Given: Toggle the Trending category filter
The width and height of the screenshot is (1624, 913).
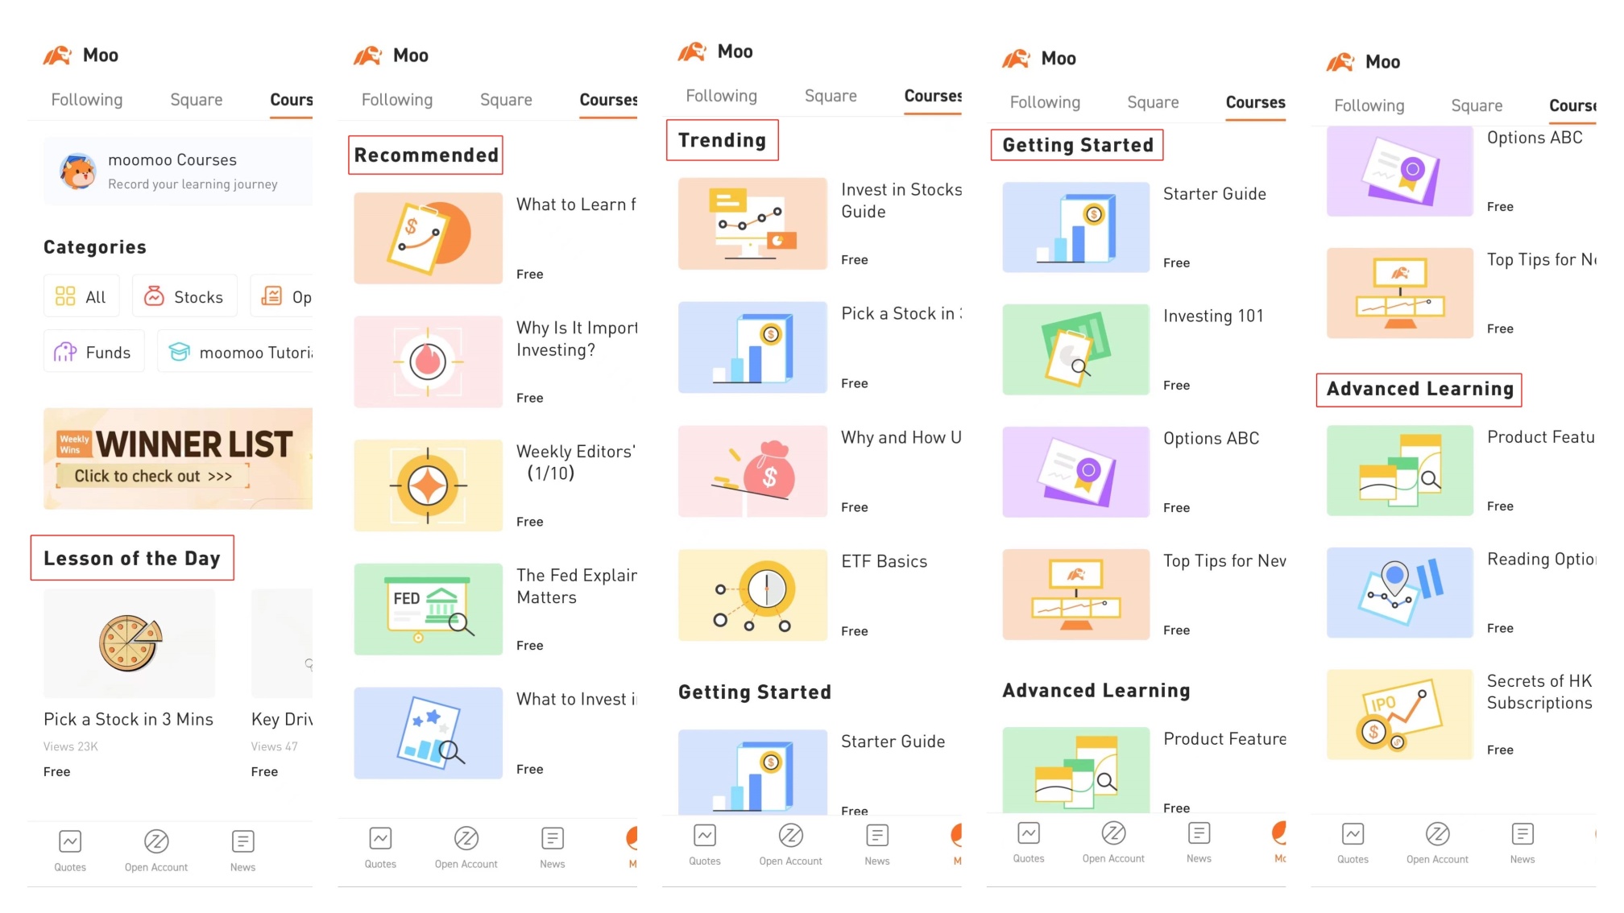Looking at the screenshot, I should click(724, 140).
